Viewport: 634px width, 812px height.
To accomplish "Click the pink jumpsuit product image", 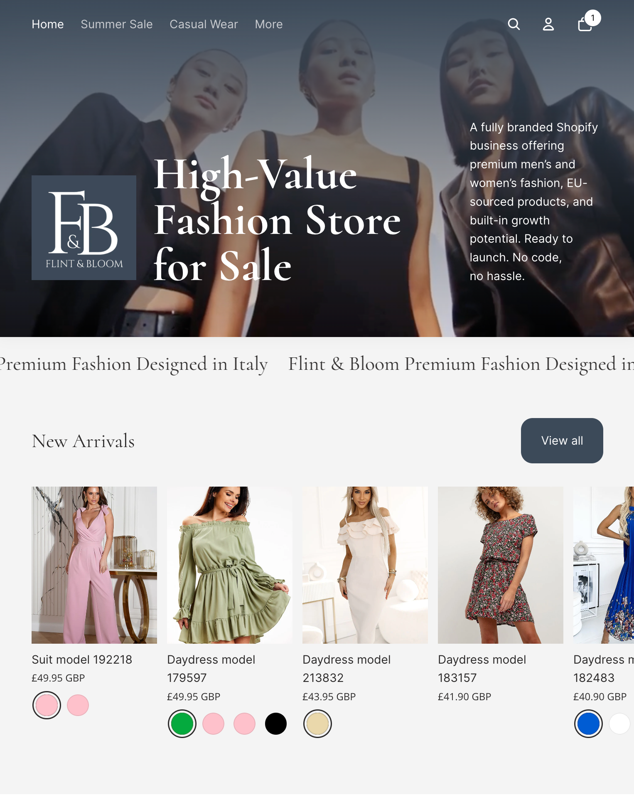I will click(94, 565).
